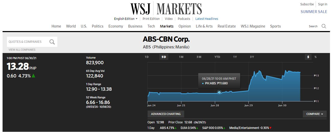Select the 3Y chart range
The image size is (331, 132).
[252, 57]
